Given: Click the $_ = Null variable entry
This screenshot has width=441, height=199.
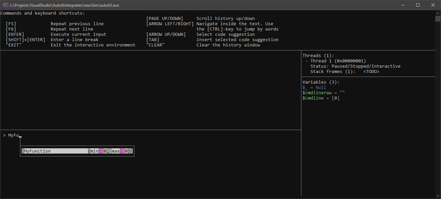Looking at the screenshot, I should (x=314, y=88).
